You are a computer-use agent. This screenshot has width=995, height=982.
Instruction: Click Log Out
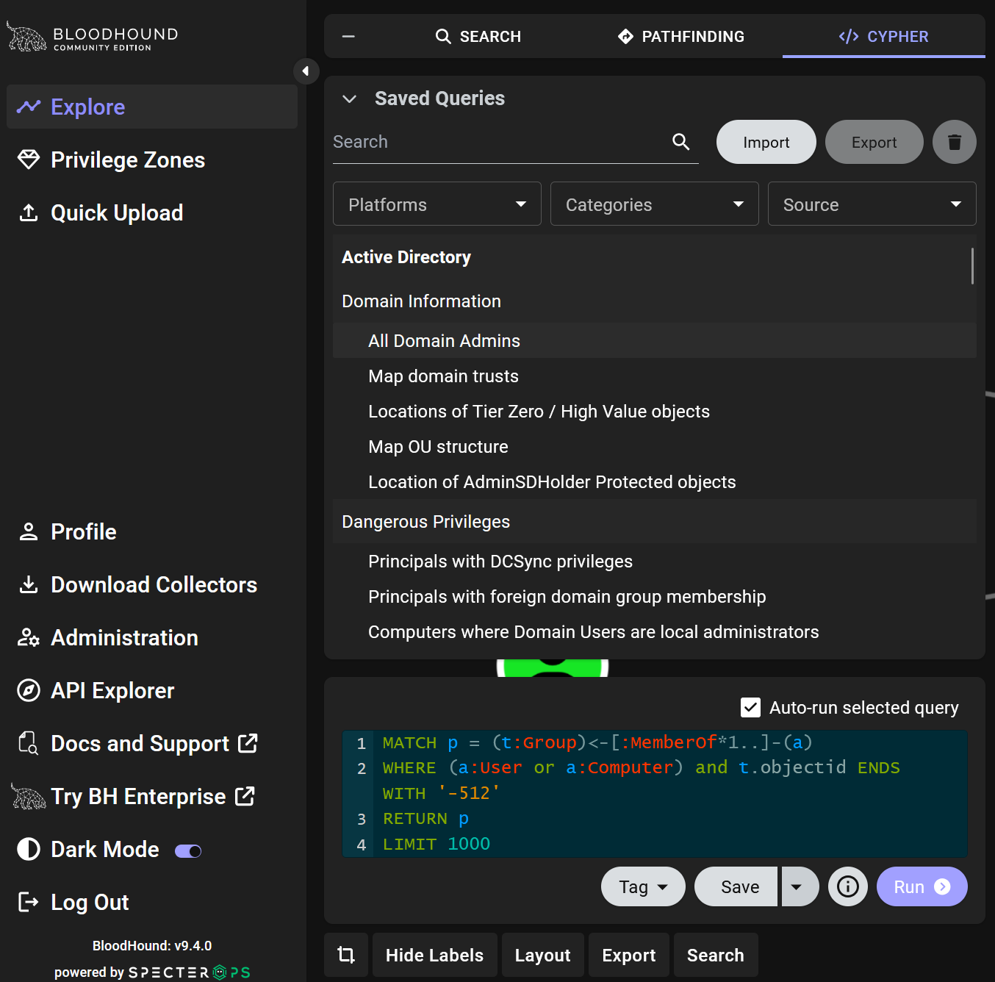click(152, 902)
